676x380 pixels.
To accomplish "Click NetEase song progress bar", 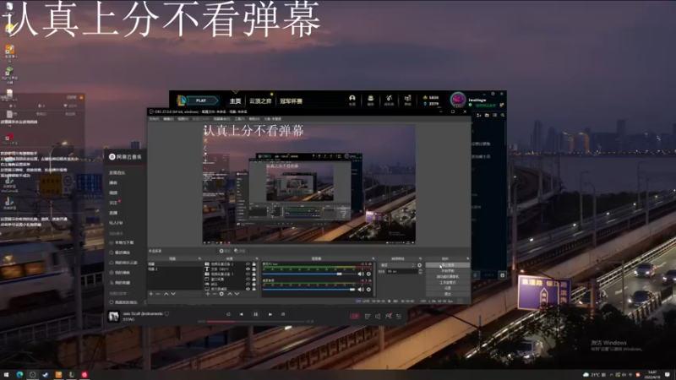I will coord(255,322).
